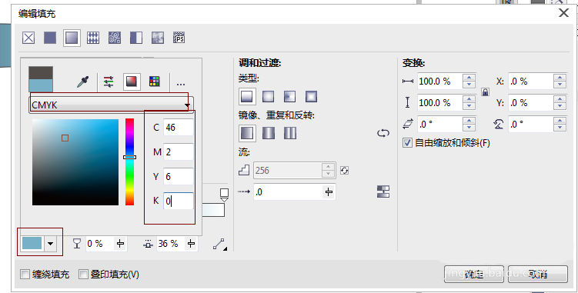Click the light blue node color swatch
The height and width of the screenshot is (293, 578).
click(32, 243)
